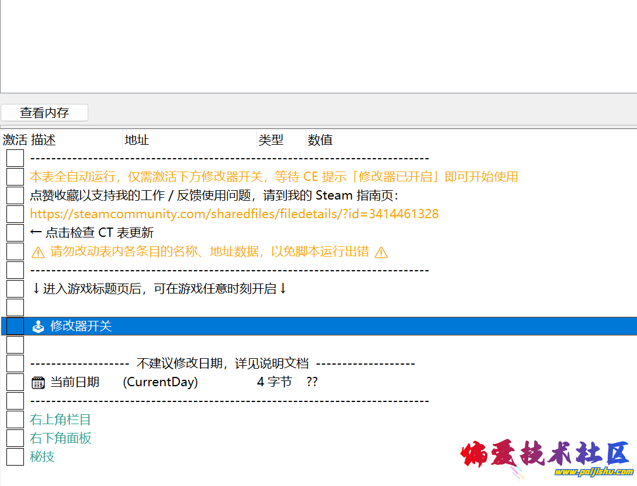The height and width of the screenshot is (486, 637).
Task: Click the 查看内存 button
Action: tap(44, 113)
